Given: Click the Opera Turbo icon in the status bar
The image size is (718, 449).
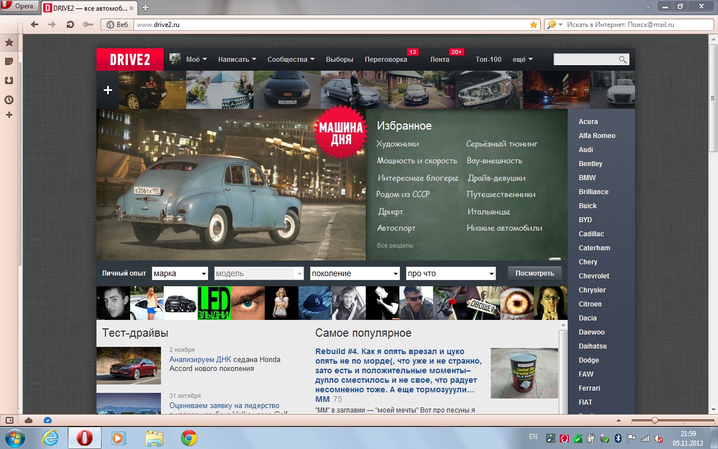Looking at the screenshot, I should tap(48, 420).
